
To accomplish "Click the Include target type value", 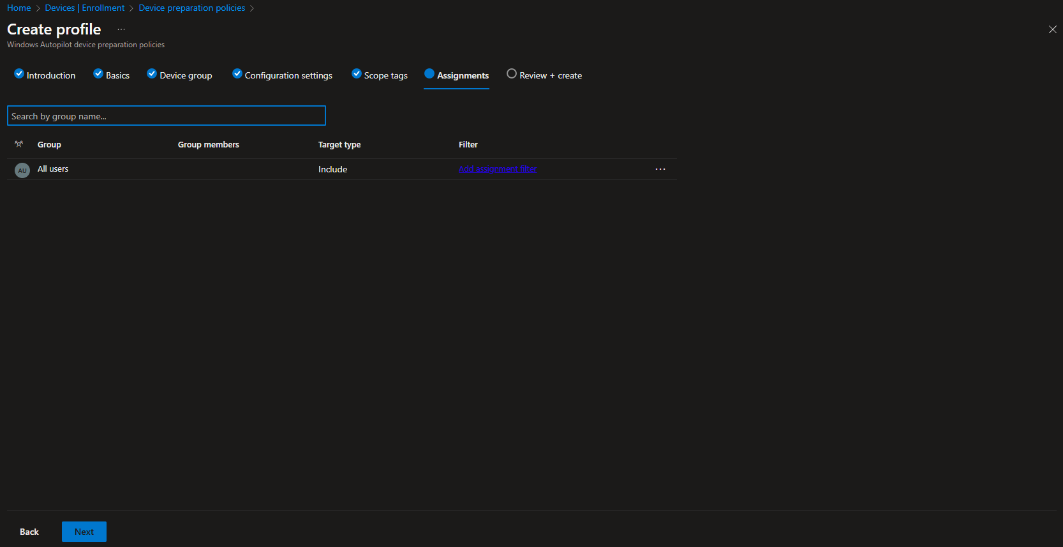I will point(333,169).
